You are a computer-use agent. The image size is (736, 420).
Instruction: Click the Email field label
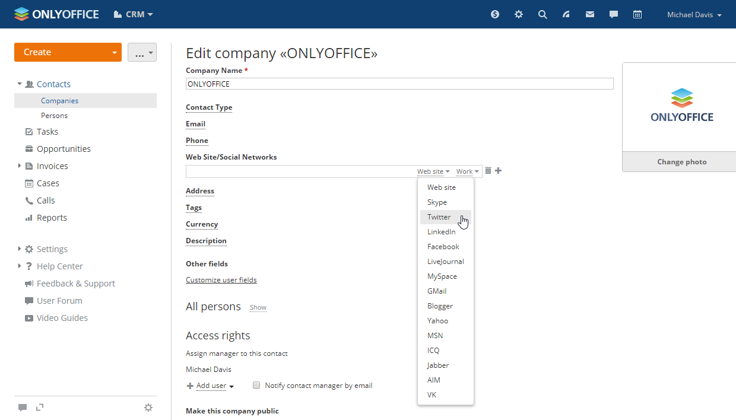click(195, 124)
